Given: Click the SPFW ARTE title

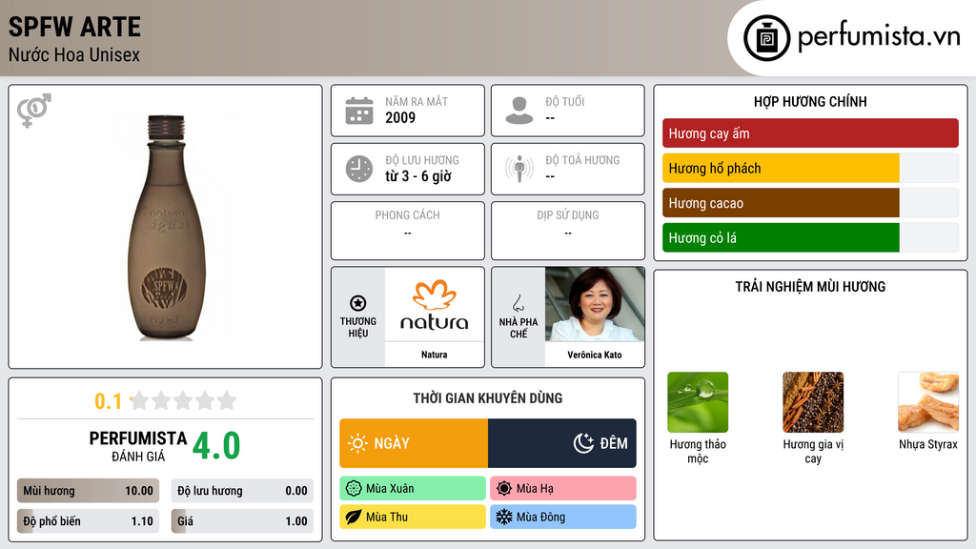Looking at the screenshot, I should (x=74, y=27).
